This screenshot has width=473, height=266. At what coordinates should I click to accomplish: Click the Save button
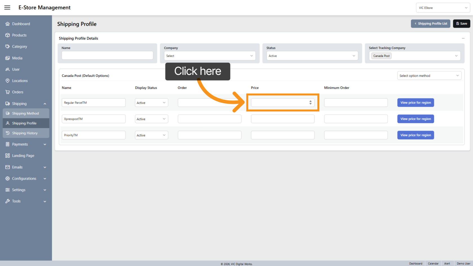tap(461, 24)
